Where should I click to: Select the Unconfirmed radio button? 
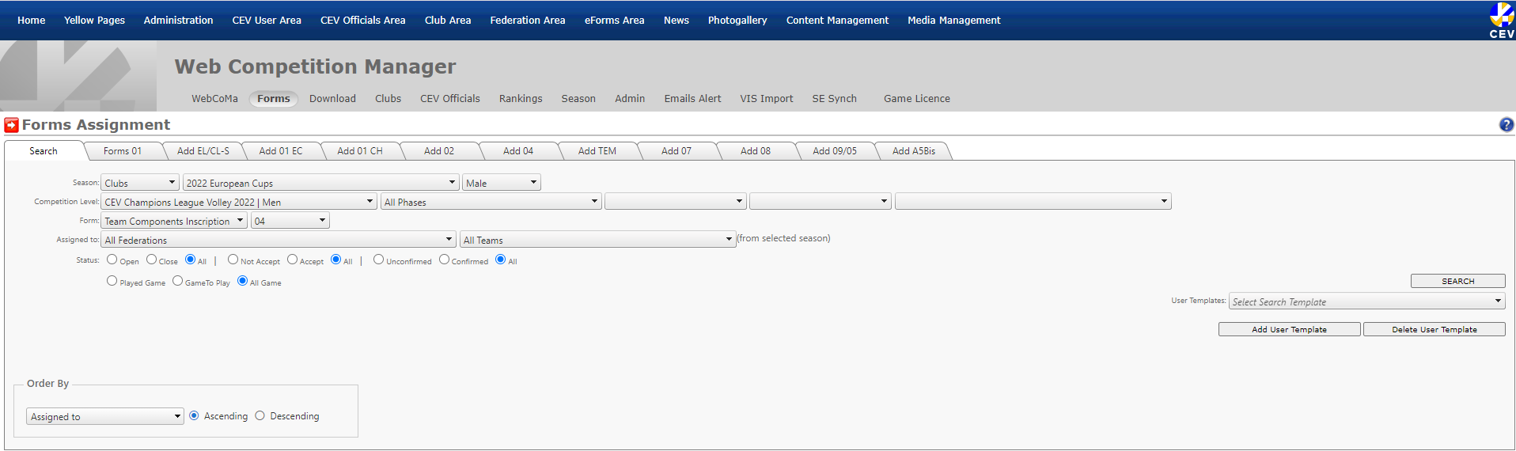[378, 260]
